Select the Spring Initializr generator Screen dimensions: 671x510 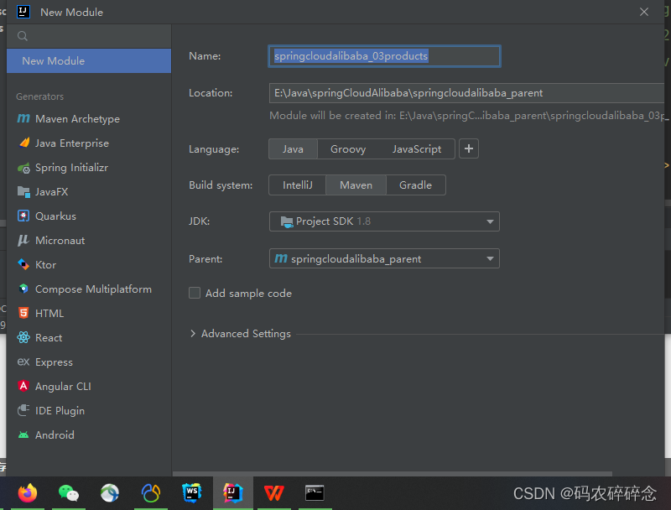click(89, 168)
